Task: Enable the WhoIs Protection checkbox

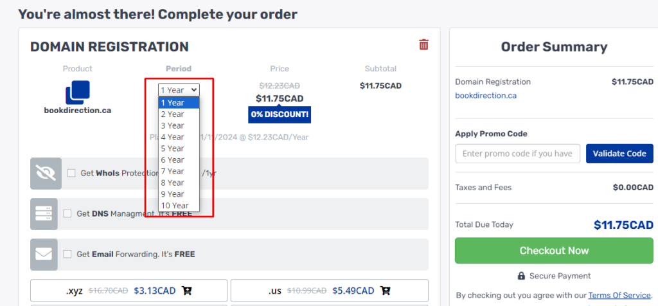Action: tap(71, 173)
